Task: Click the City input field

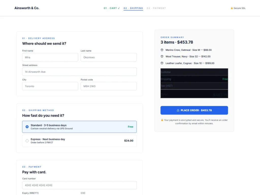Action: (x=50, y=86)
